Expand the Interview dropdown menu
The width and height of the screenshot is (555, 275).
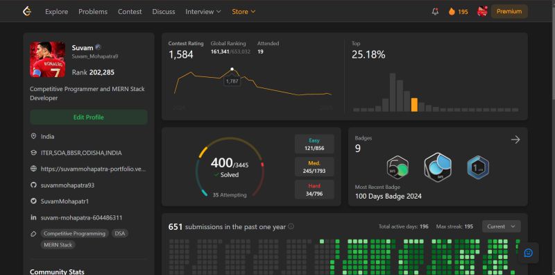[203, 12]
